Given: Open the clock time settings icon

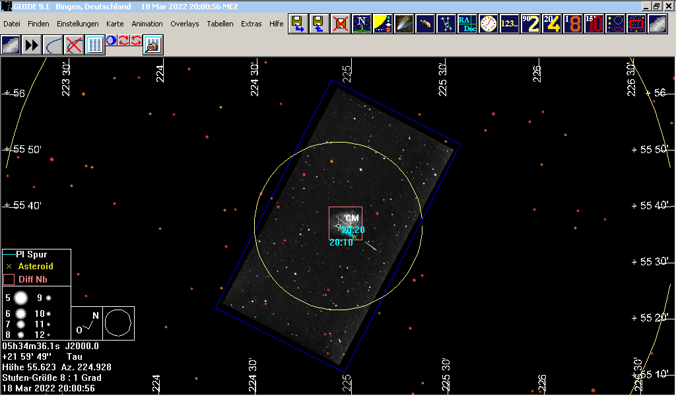Looking at the screenshot, I should (x=489, y=24).
